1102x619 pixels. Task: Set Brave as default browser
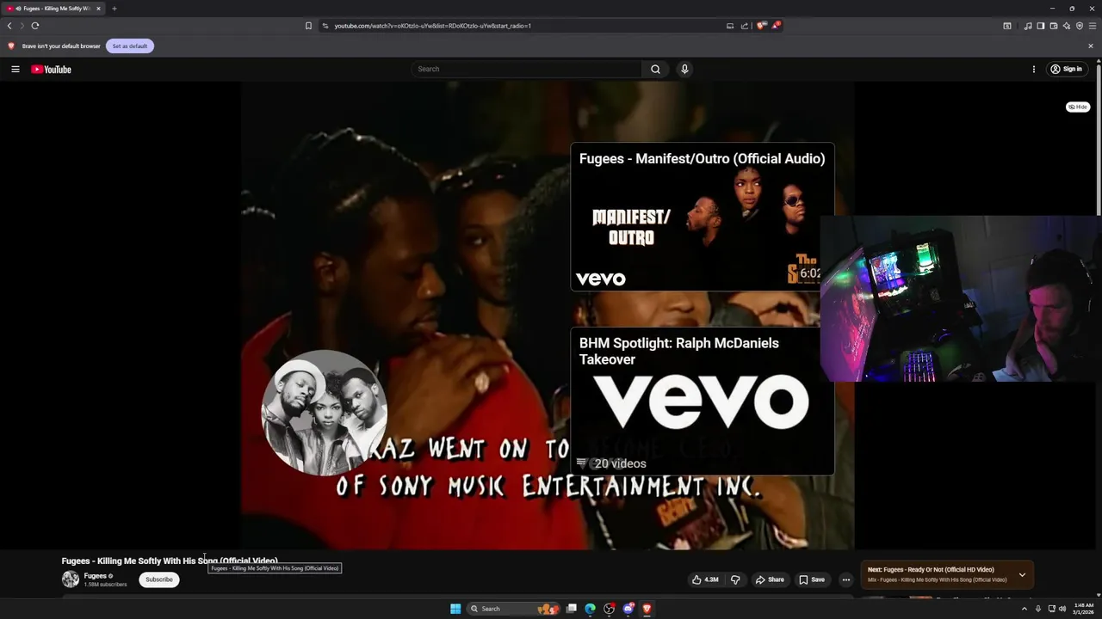[130, 46]
